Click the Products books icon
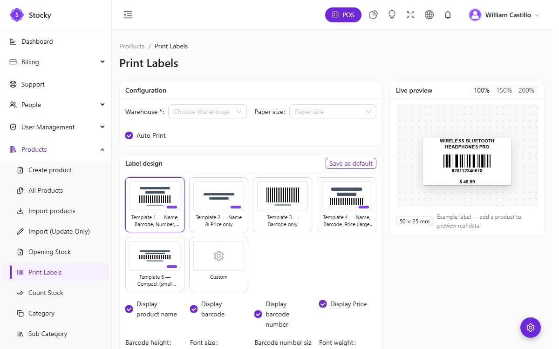 [13, 149]
